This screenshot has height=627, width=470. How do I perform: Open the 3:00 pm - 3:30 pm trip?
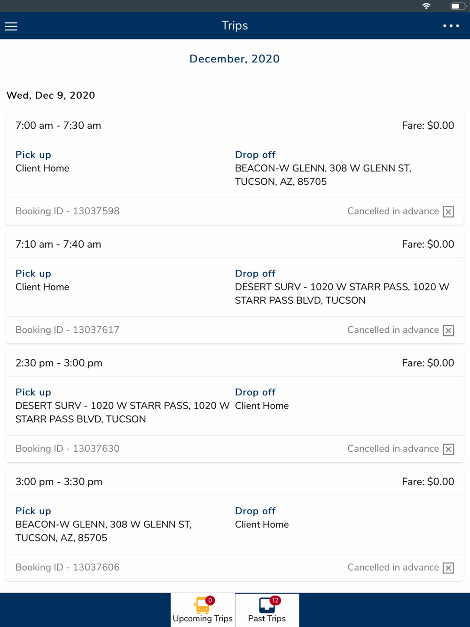pos(59,482)
